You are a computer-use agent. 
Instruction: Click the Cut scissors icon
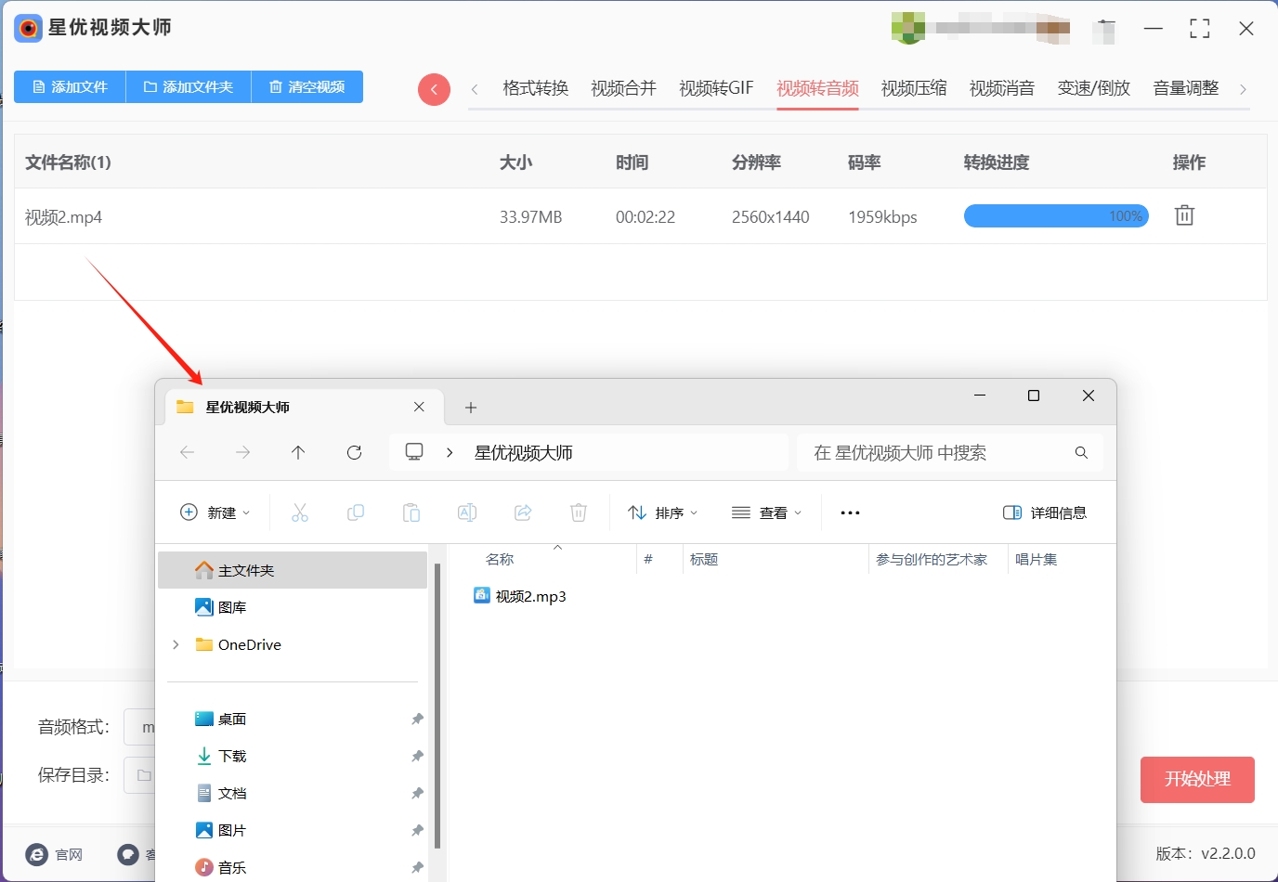tap(300, 512)
